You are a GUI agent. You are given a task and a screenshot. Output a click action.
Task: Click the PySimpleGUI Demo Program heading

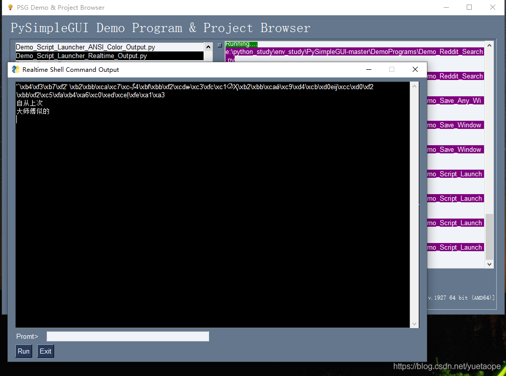click(x=160, y=28)
